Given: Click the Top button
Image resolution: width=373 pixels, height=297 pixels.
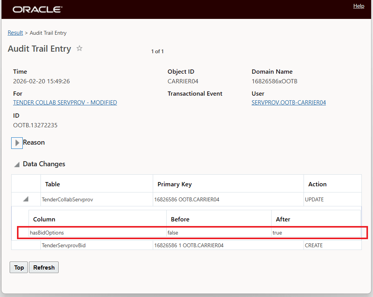Looking at the screenshot, I should pyautogui.click(x=19, y=268).
